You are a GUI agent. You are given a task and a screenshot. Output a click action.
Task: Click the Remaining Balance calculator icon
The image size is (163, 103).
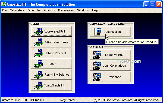[39, 75]
